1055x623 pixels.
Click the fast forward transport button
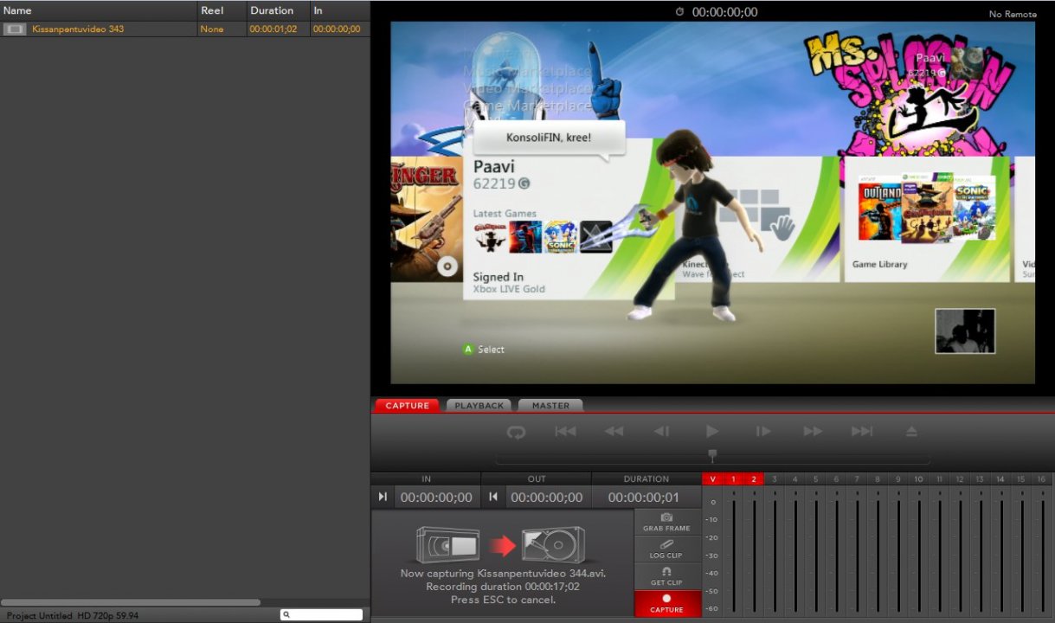tap(813, 432)
